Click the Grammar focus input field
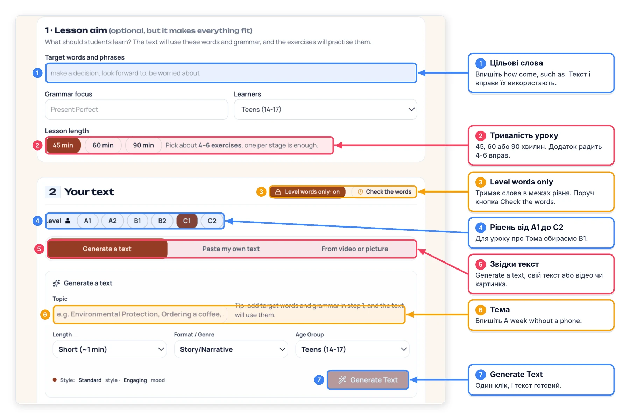Screen dimensions: 630x419 tap(136, 109)
